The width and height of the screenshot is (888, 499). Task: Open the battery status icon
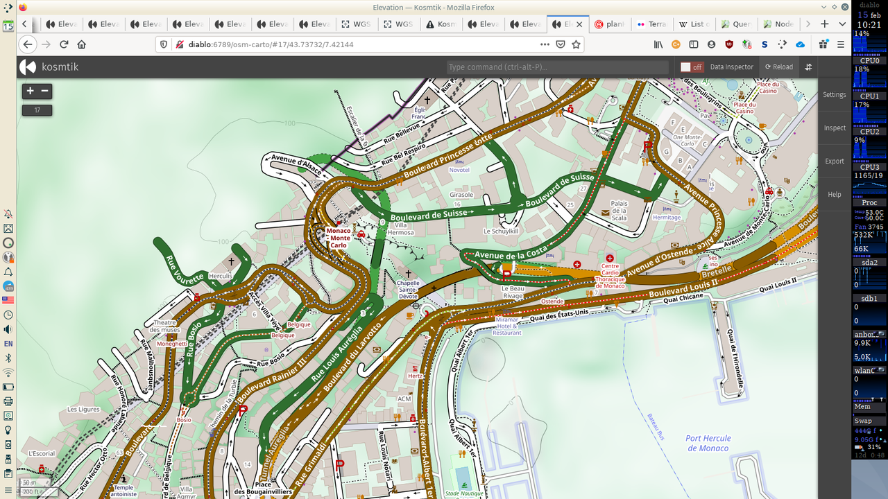click(x=8, y=387)
